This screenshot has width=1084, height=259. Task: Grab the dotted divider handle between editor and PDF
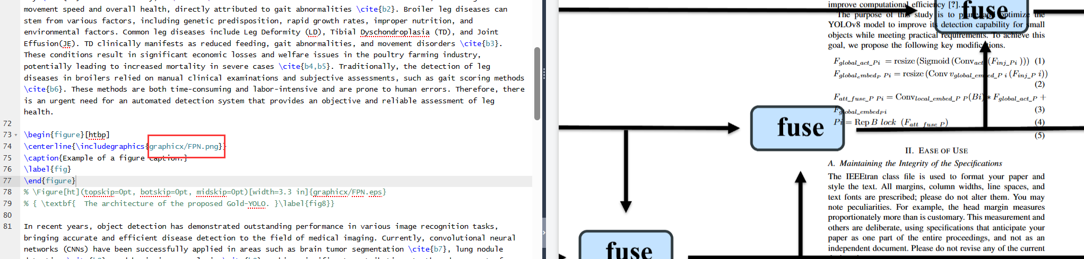pos(544,74)
